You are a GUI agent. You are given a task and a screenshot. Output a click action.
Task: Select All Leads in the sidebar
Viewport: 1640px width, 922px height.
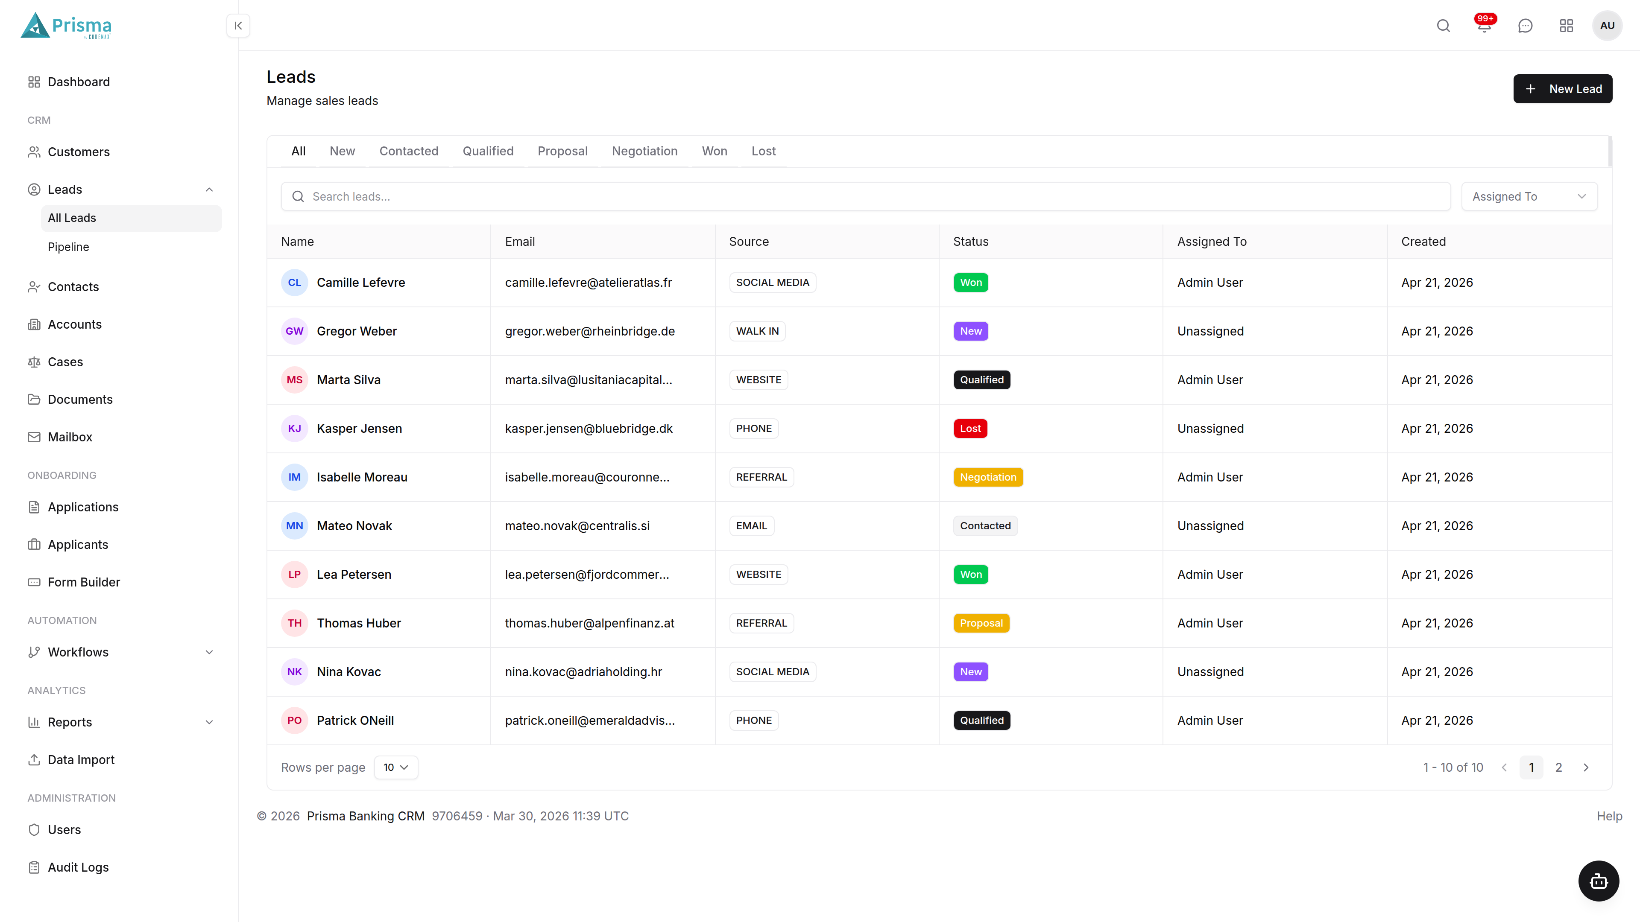pyautogui.click(x=131, y=218)
